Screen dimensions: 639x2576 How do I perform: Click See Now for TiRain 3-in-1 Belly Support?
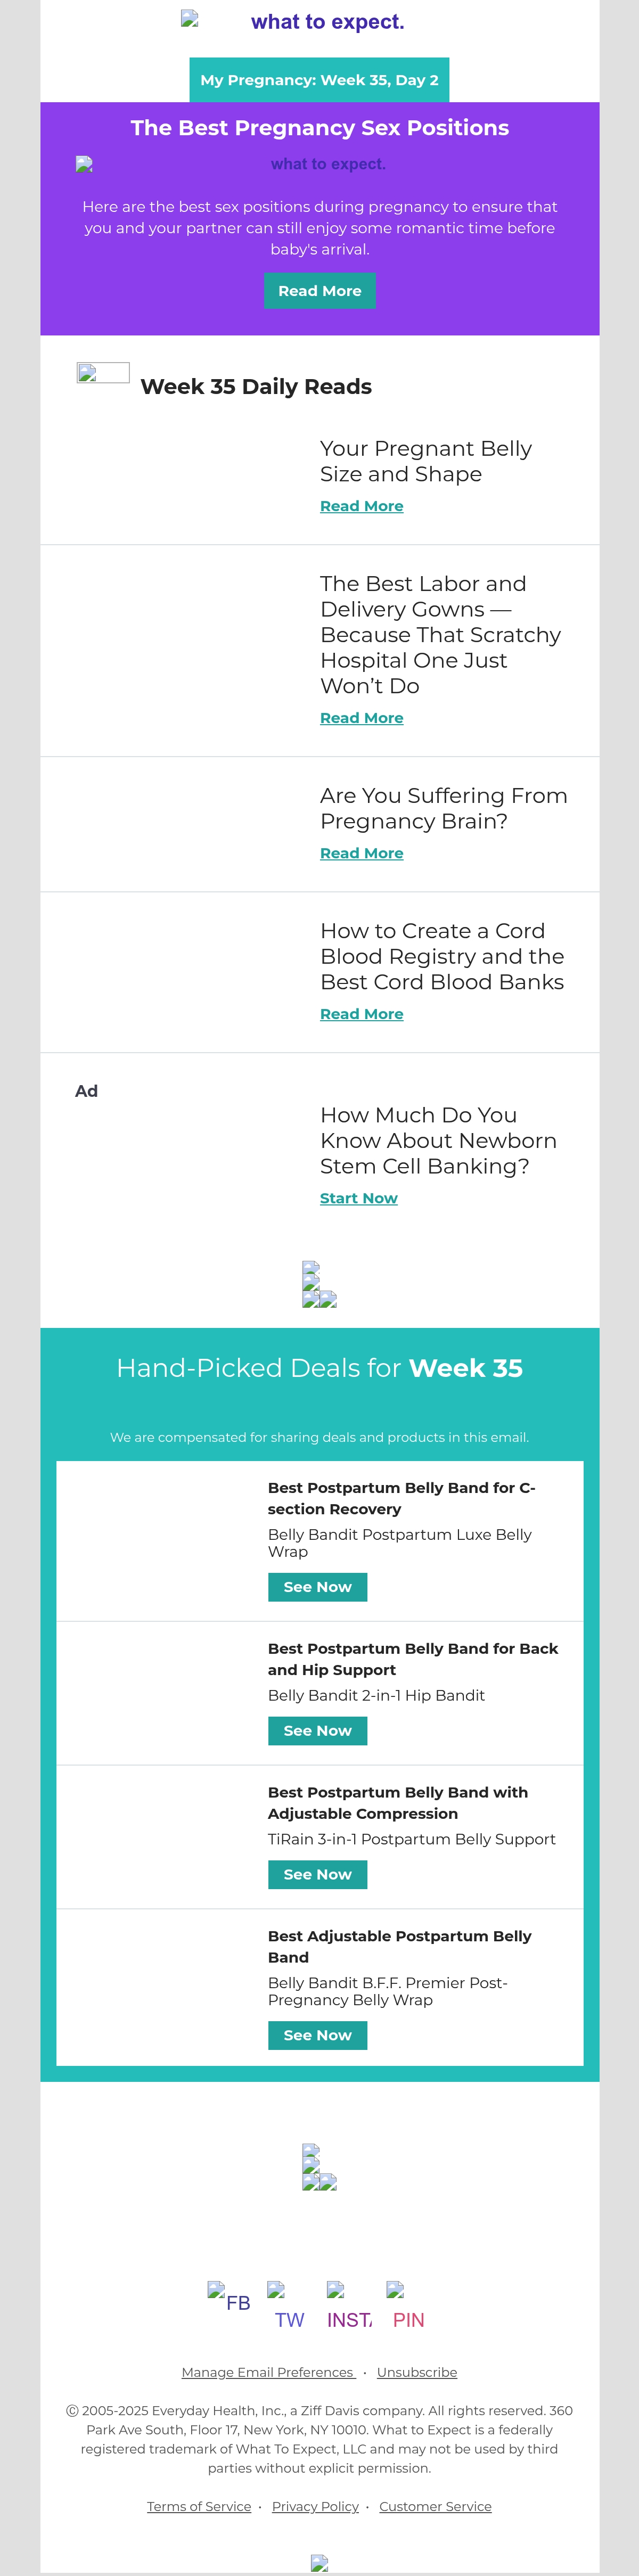[317, 1874]
